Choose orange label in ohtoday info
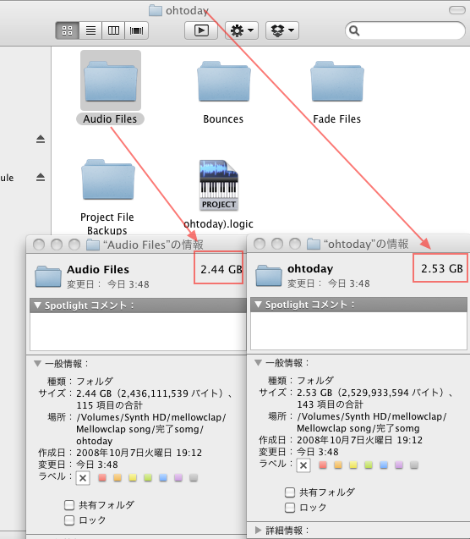The width and height of the screenshot is (470, 539). point(338,465)
